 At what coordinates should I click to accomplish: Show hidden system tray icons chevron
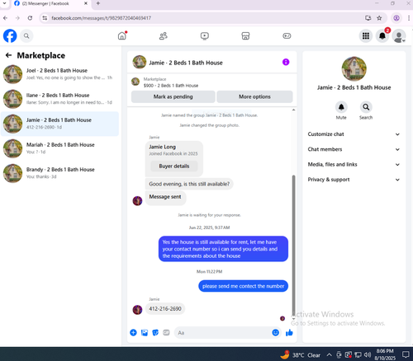330,354
